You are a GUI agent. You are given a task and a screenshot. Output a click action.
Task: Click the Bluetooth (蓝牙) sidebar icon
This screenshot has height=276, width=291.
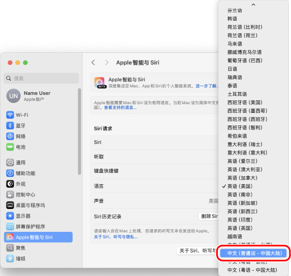coord(10,125)
